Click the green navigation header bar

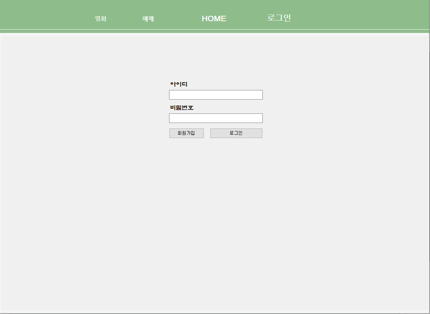(x=348, y=15)
